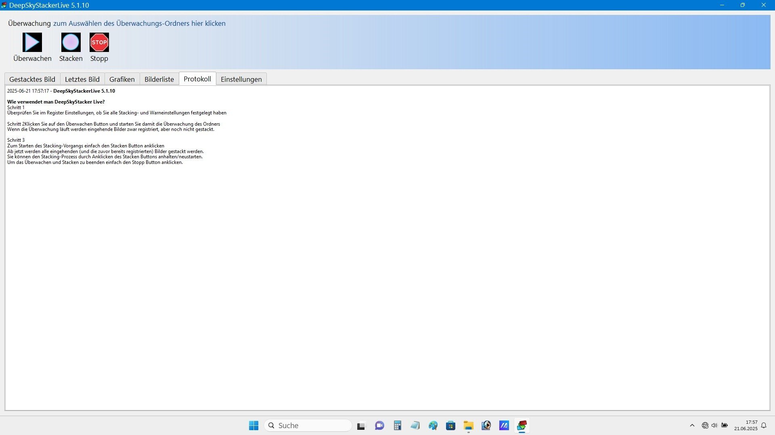Launch File Explorer from the taskbar
The image size is (775, 435).
(468, 425)
